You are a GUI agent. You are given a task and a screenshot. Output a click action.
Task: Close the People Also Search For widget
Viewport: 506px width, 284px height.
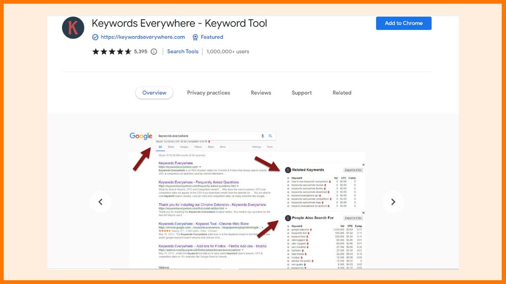363,213
